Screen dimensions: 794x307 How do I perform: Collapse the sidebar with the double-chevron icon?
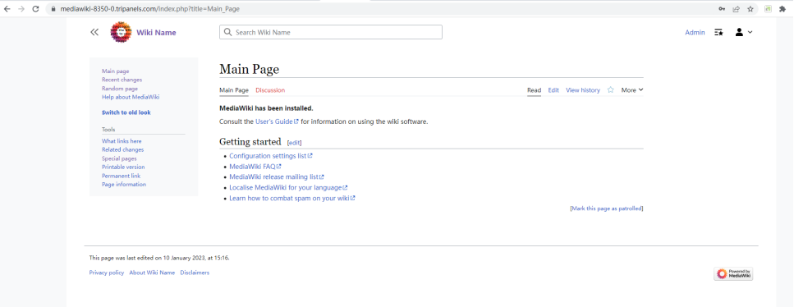94,32
